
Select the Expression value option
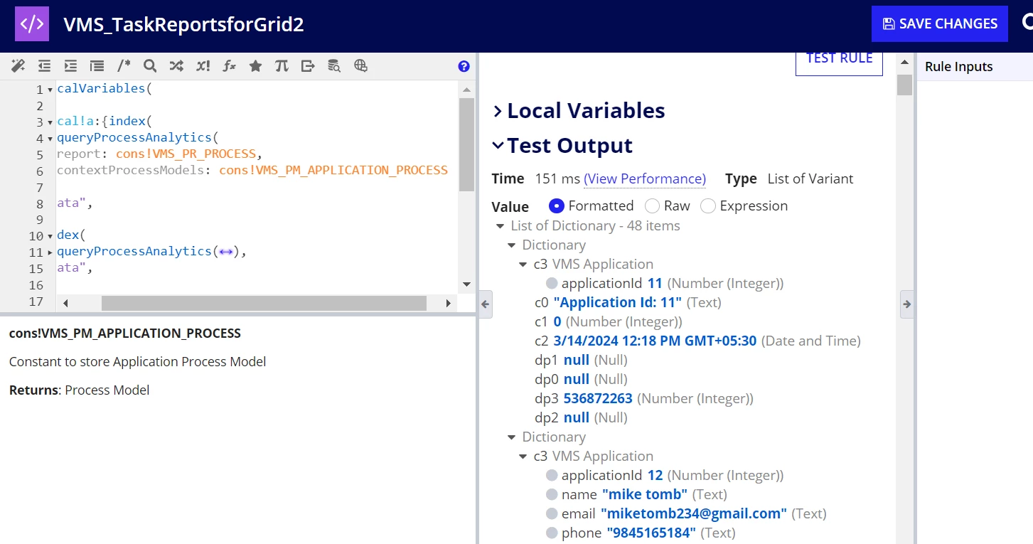pyautogui.click(x=707, y=206)
